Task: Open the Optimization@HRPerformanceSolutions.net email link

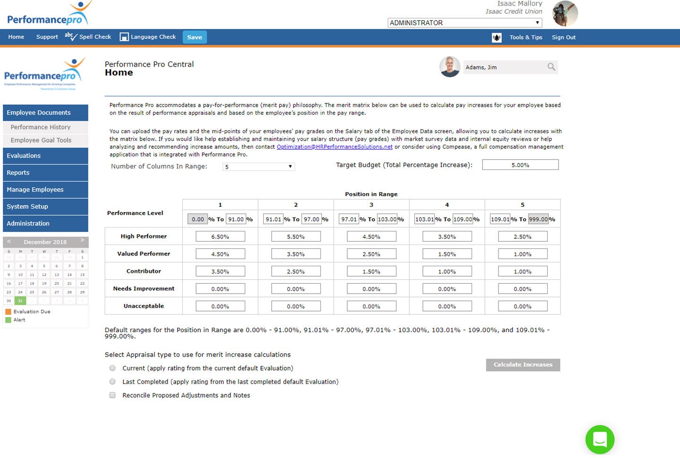Action: [334, 146]
